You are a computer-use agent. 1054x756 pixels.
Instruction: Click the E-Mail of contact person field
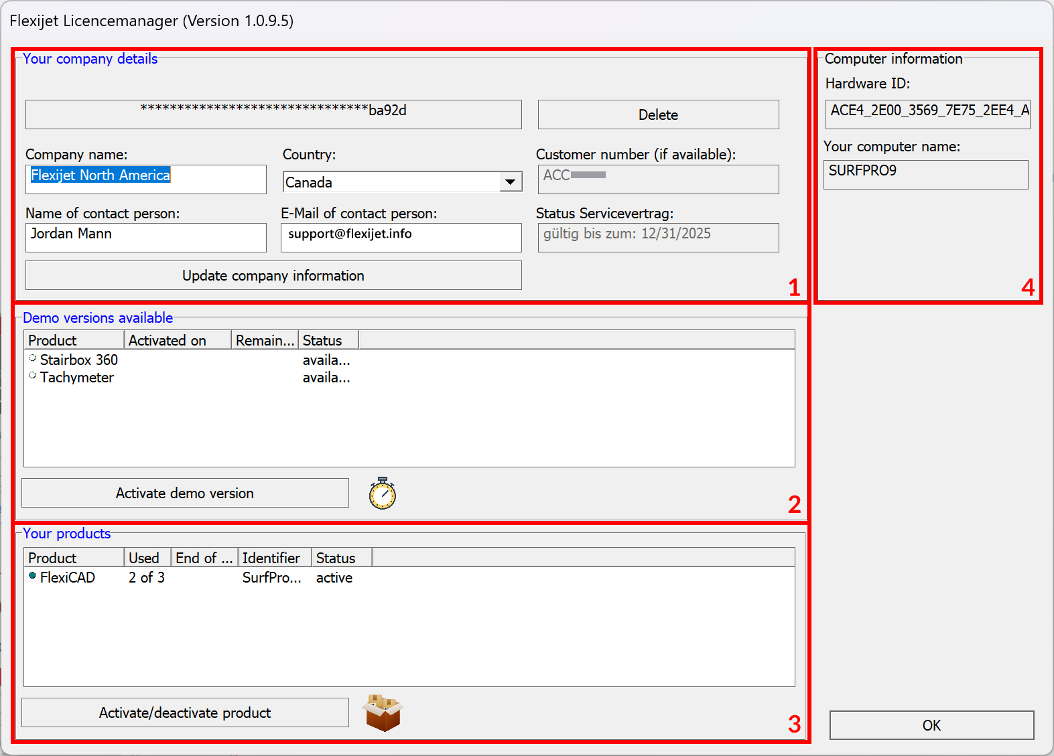pos(401,238)
